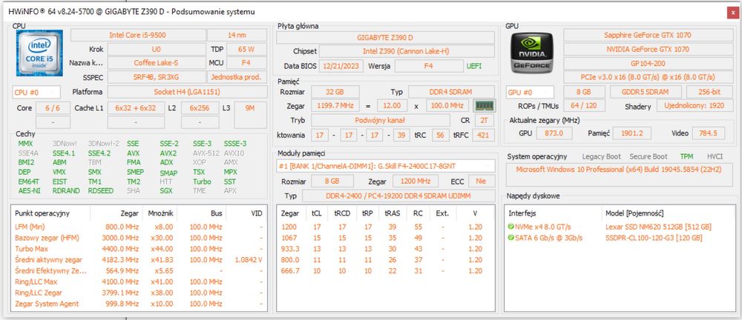Click the SRF4B, SR3XG SSPEC field

point(156,77)
